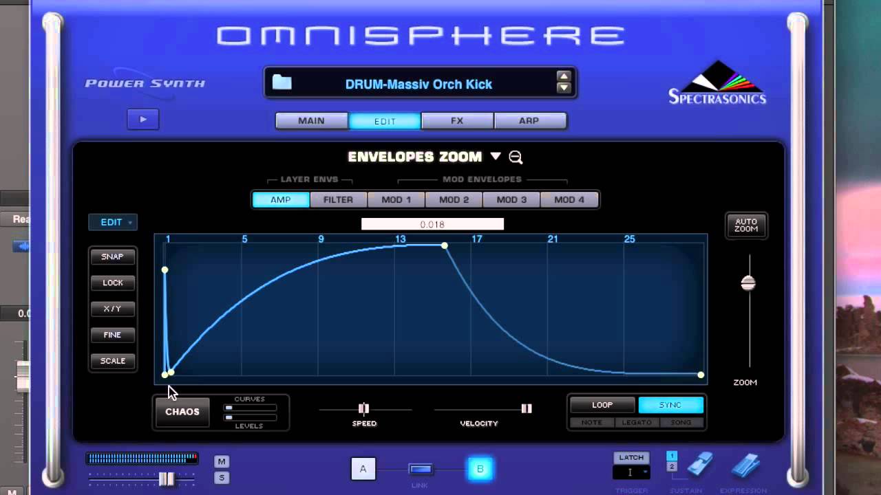
Task: Select the first envelope point at upper left
Action: coord(164,270)
